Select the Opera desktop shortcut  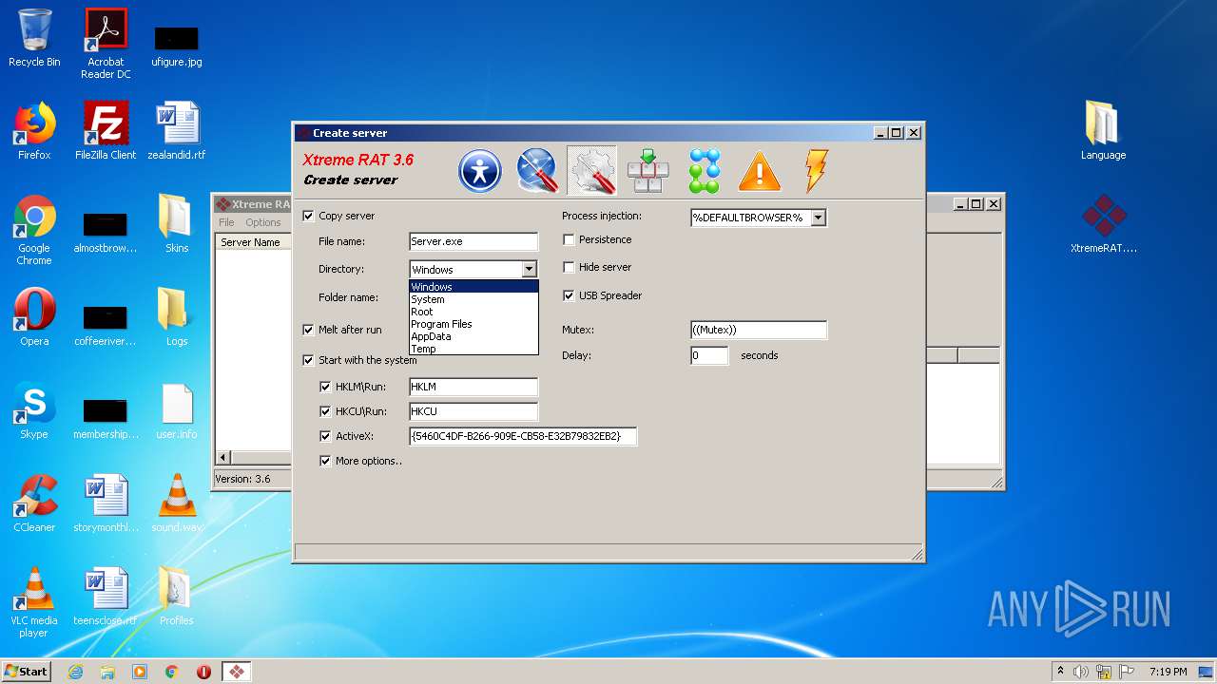[x=34, y=317]
